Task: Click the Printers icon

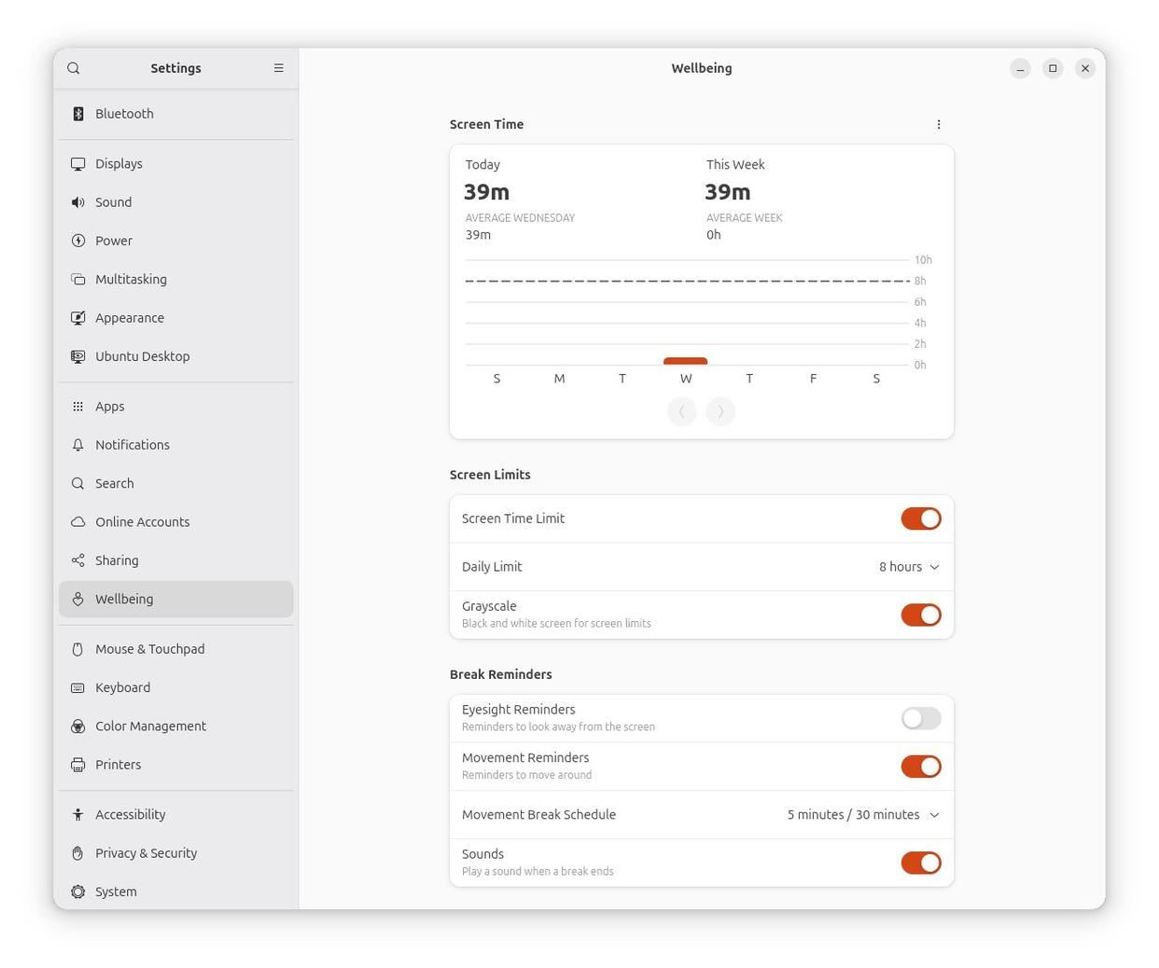Action: 78,765
